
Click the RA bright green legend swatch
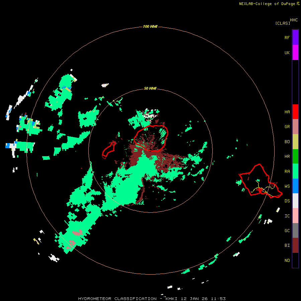pyautogui.click(x=295, y=171)
